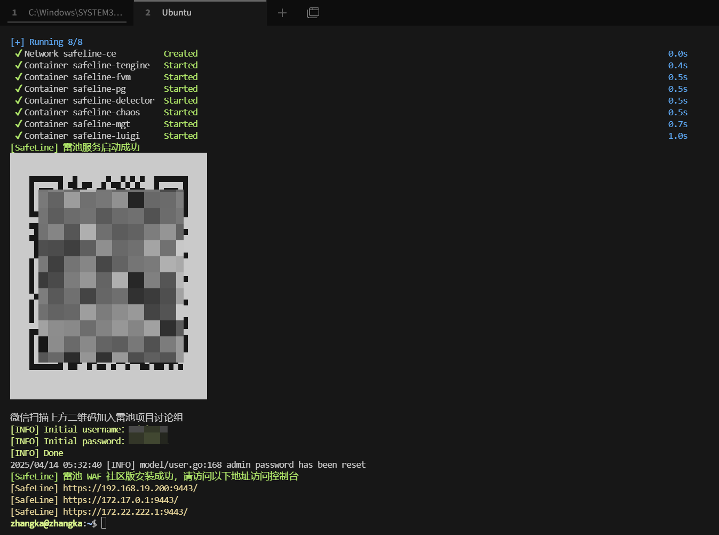
Task: Click the blurred QR code image
Action: [108, 276]
